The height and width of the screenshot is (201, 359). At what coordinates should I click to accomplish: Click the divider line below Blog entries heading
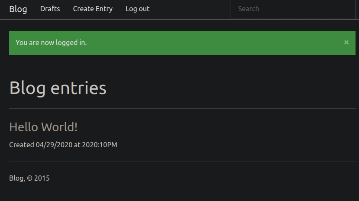coord(182,108)
